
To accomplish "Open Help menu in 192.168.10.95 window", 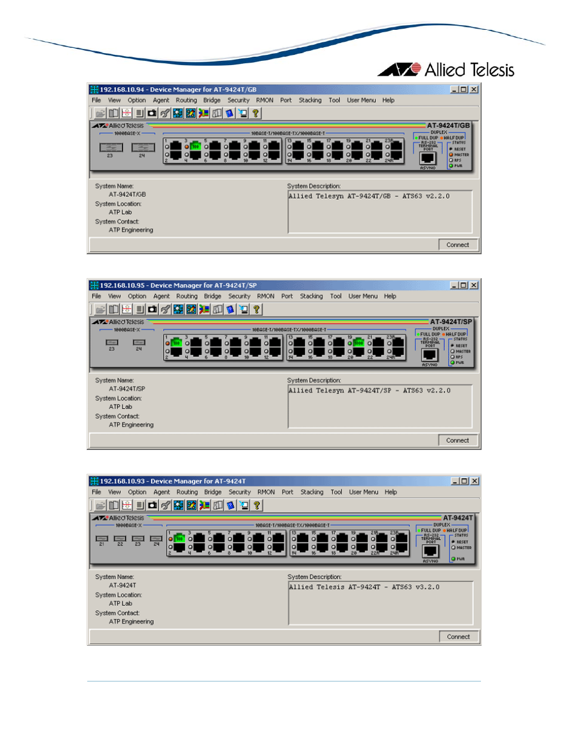I will pos(390,296).
